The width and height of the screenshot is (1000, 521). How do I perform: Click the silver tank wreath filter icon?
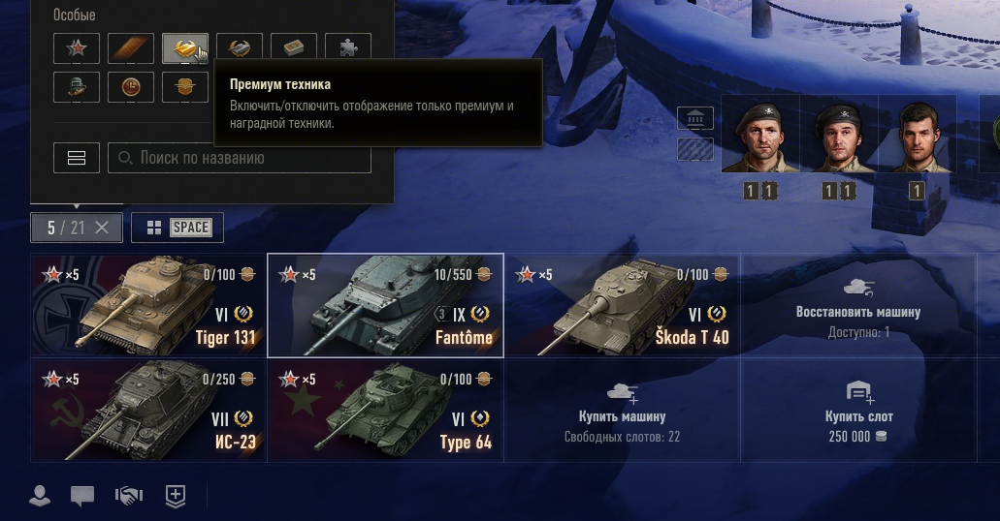[x=240, y=48]
